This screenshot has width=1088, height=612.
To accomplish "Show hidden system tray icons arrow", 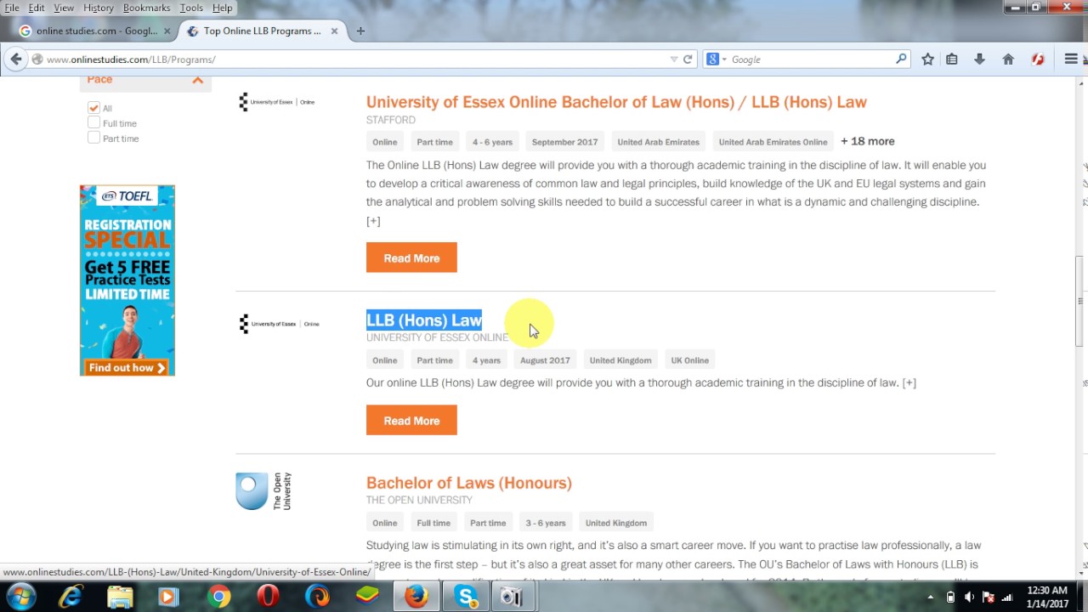I will (x=930, y=597).
